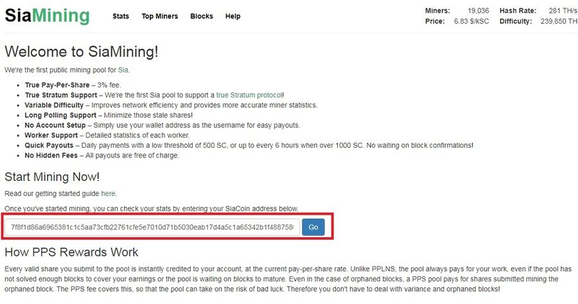The height and width of the screenshot is (304, 578).
Task: Click the blue Go button
Action: click(x=313, y=227)
